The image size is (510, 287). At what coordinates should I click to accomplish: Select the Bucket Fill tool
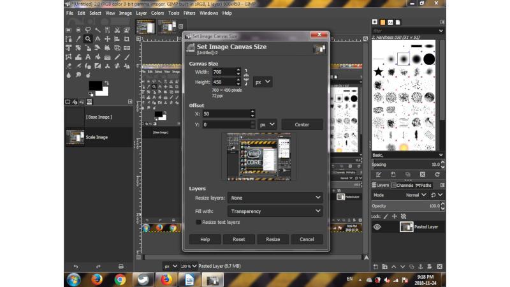tap(98, 57)
